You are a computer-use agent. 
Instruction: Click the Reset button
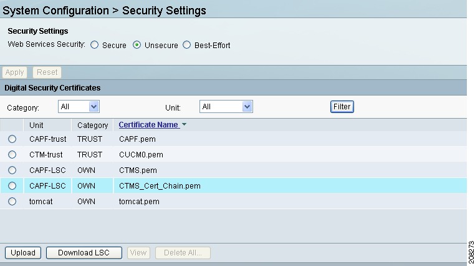coord(47,72)
